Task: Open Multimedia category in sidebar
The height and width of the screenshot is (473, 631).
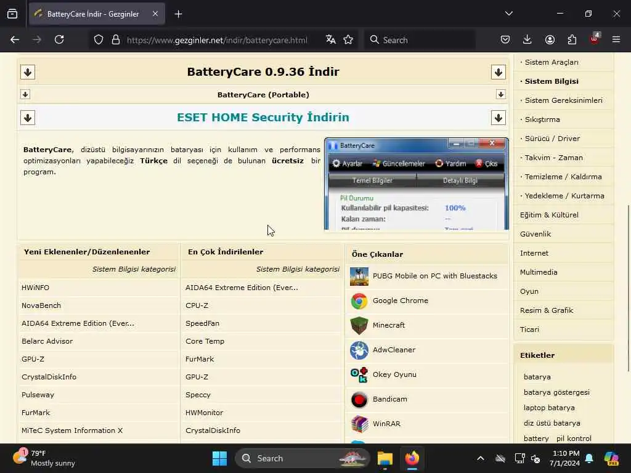Action: 539,272
